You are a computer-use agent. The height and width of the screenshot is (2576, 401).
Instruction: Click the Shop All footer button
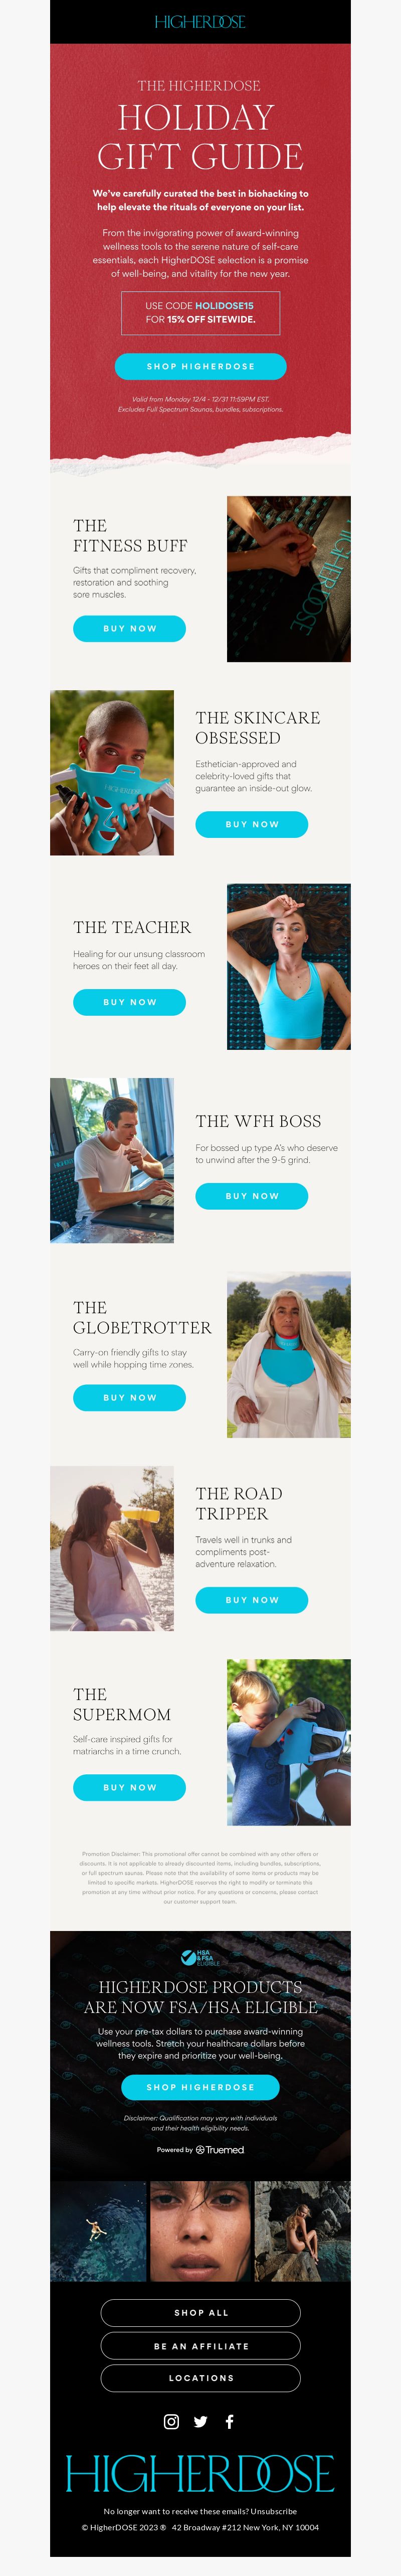coord(200,2312)
